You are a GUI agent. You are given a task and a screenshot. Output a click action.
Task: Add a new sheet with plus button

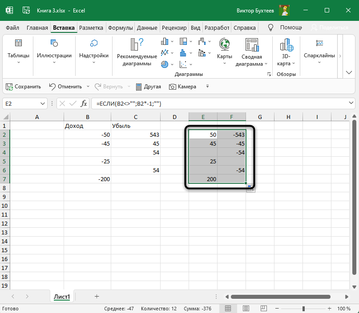click(x=97, y=296)
